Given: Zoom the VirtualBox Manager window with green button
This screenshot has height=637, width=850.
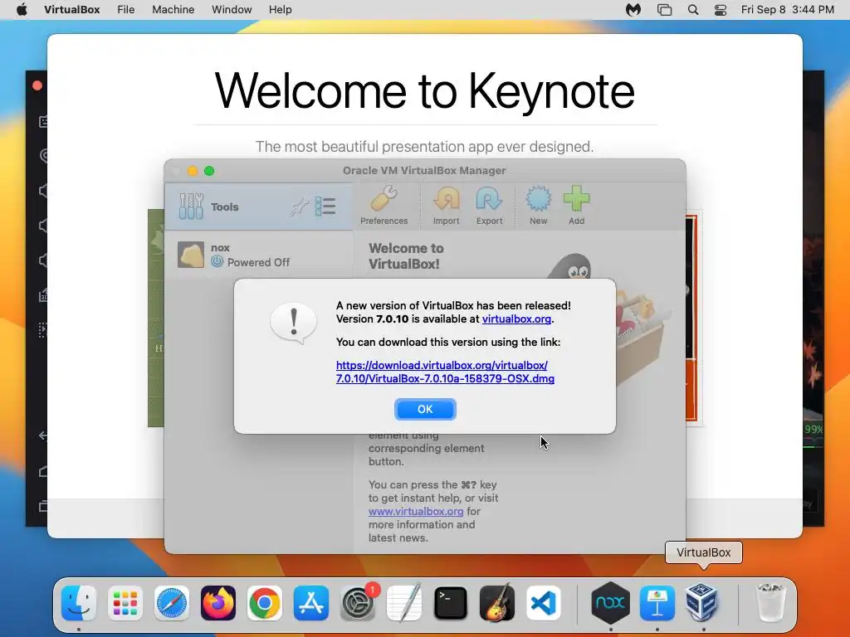Looking at the screenshot, I should (209, 171).
